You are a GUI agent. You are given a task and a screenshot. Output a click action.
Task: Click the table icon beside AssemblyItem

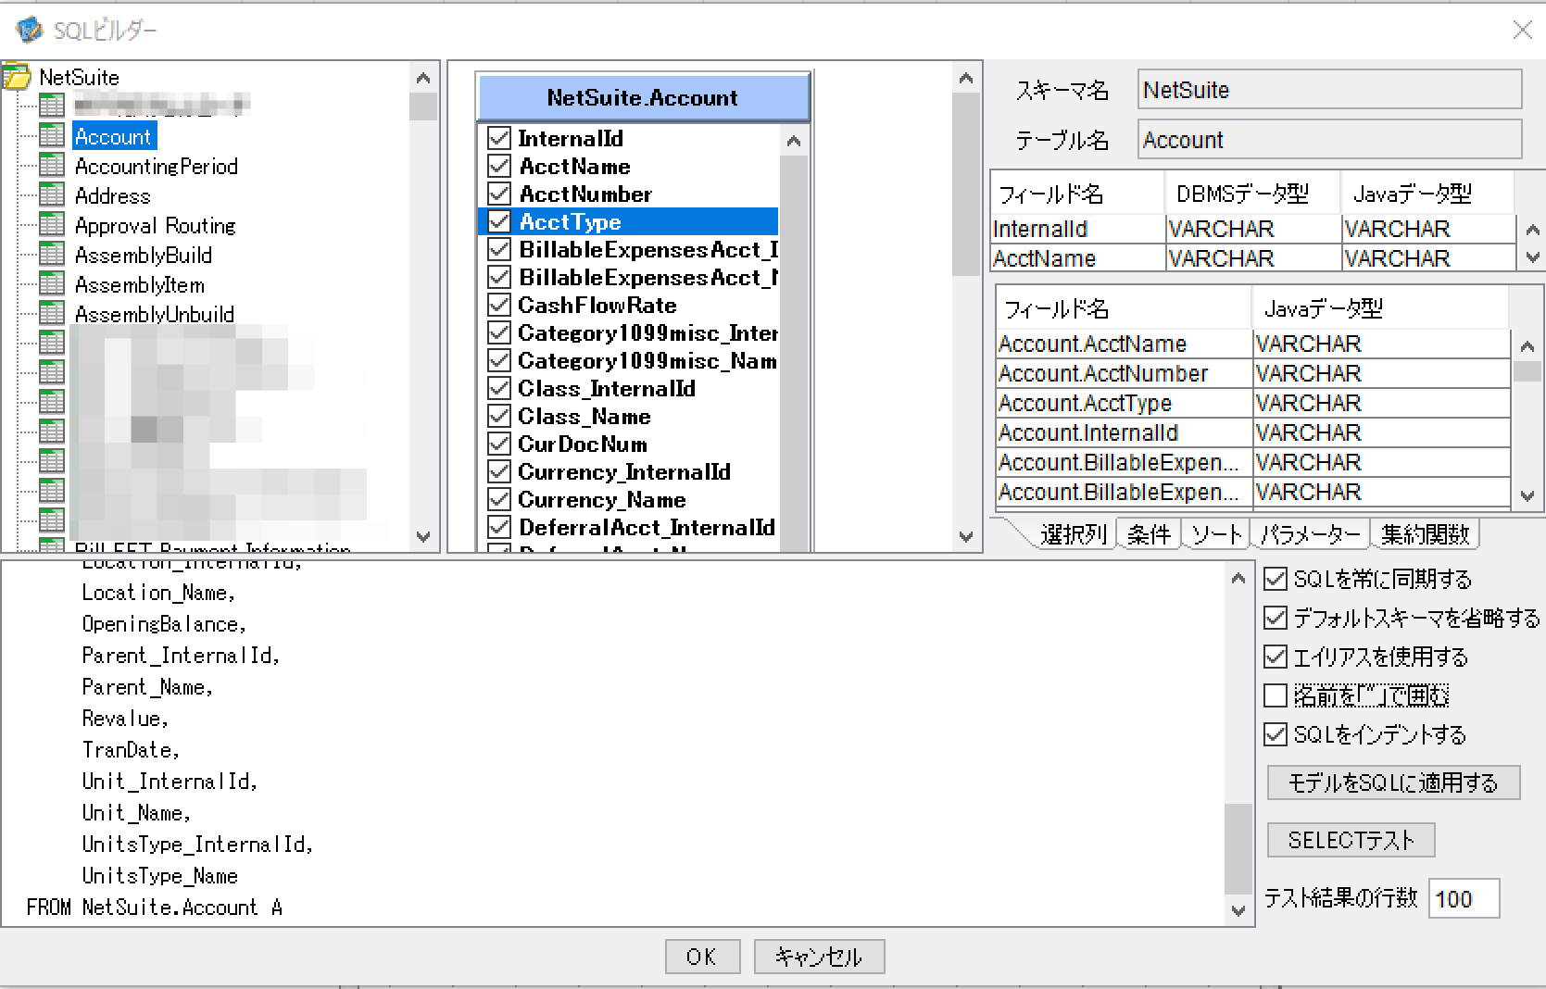(52, 284)
